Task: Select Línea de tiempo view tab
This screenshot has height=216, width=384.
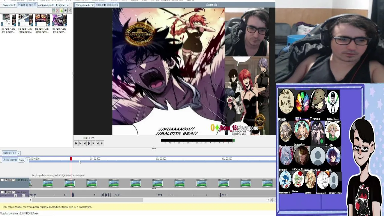Action: click(x=10, y=160)
